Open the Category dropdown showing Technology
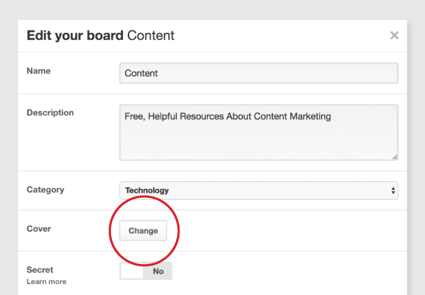The width and height of the screenshot is (425, 295). click(258, 190)
